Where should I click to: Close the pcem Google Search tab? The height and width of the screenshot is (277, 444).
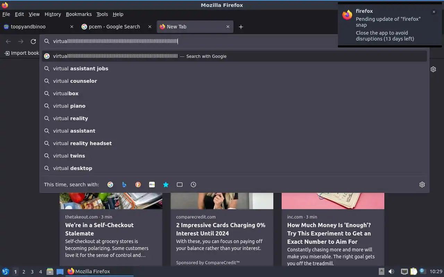pos(150,27)
